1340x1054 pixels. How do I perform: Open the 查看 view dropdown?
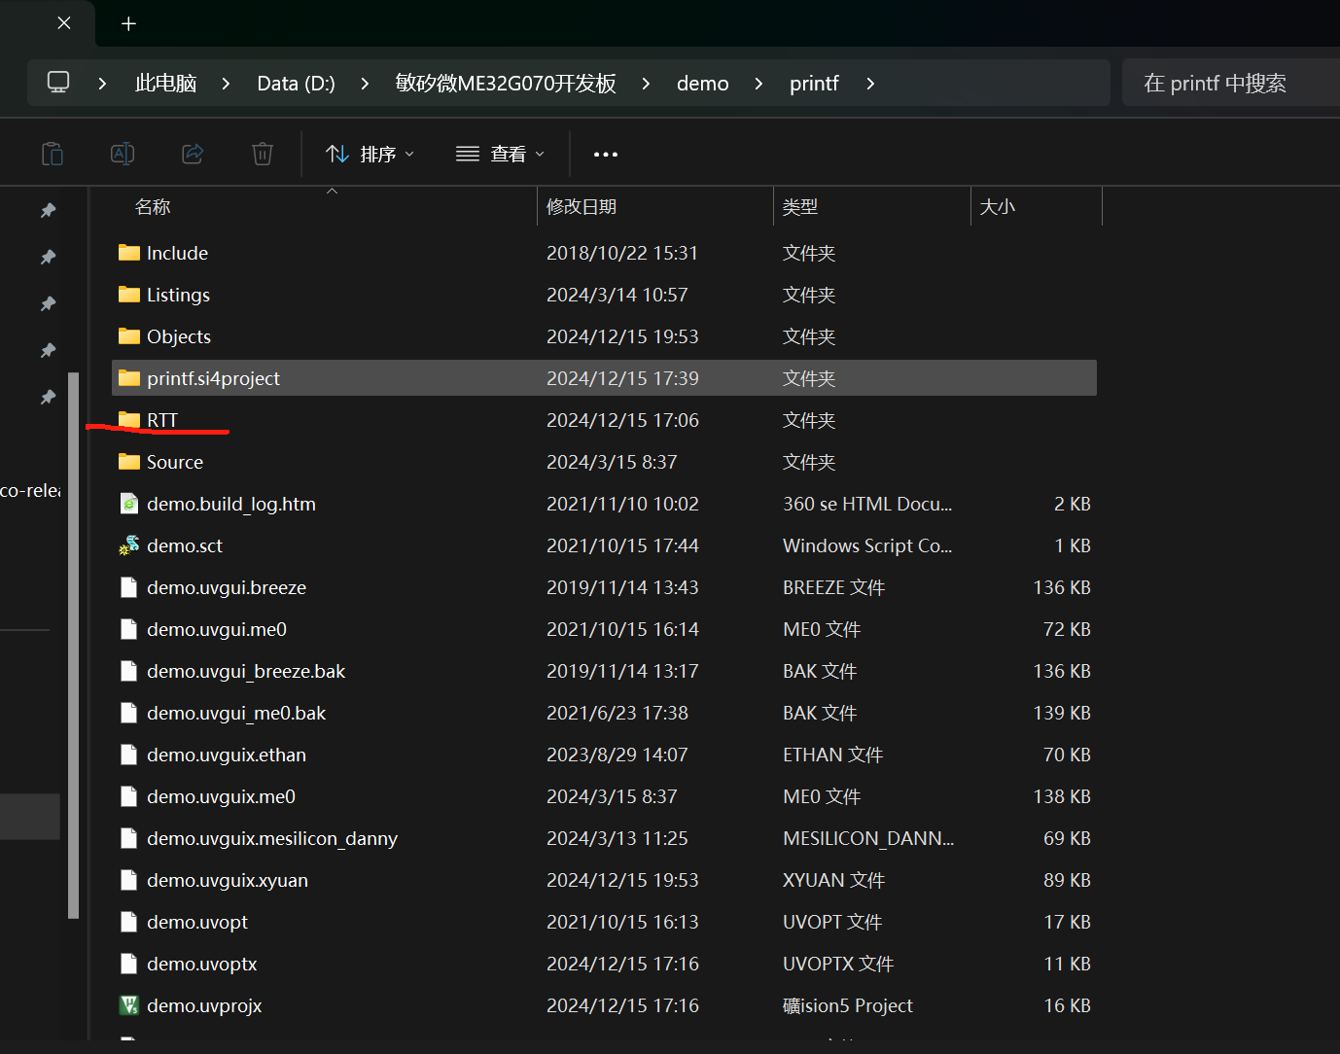(501, 154)
